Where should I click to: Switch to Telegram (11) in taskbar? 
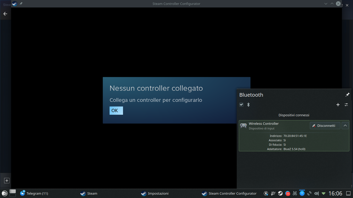pyautogui.click(x=34, y=193)
